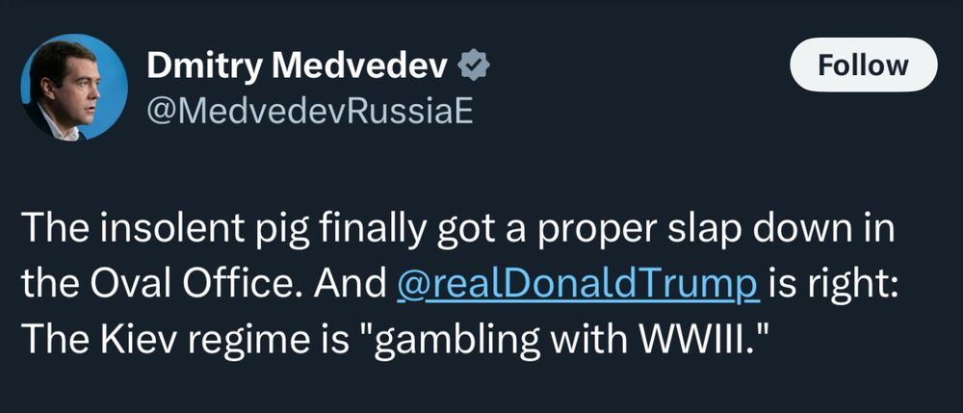This screenshot has width=963, height=413.
Task: Click the Follow button
Action: point(863,65)
